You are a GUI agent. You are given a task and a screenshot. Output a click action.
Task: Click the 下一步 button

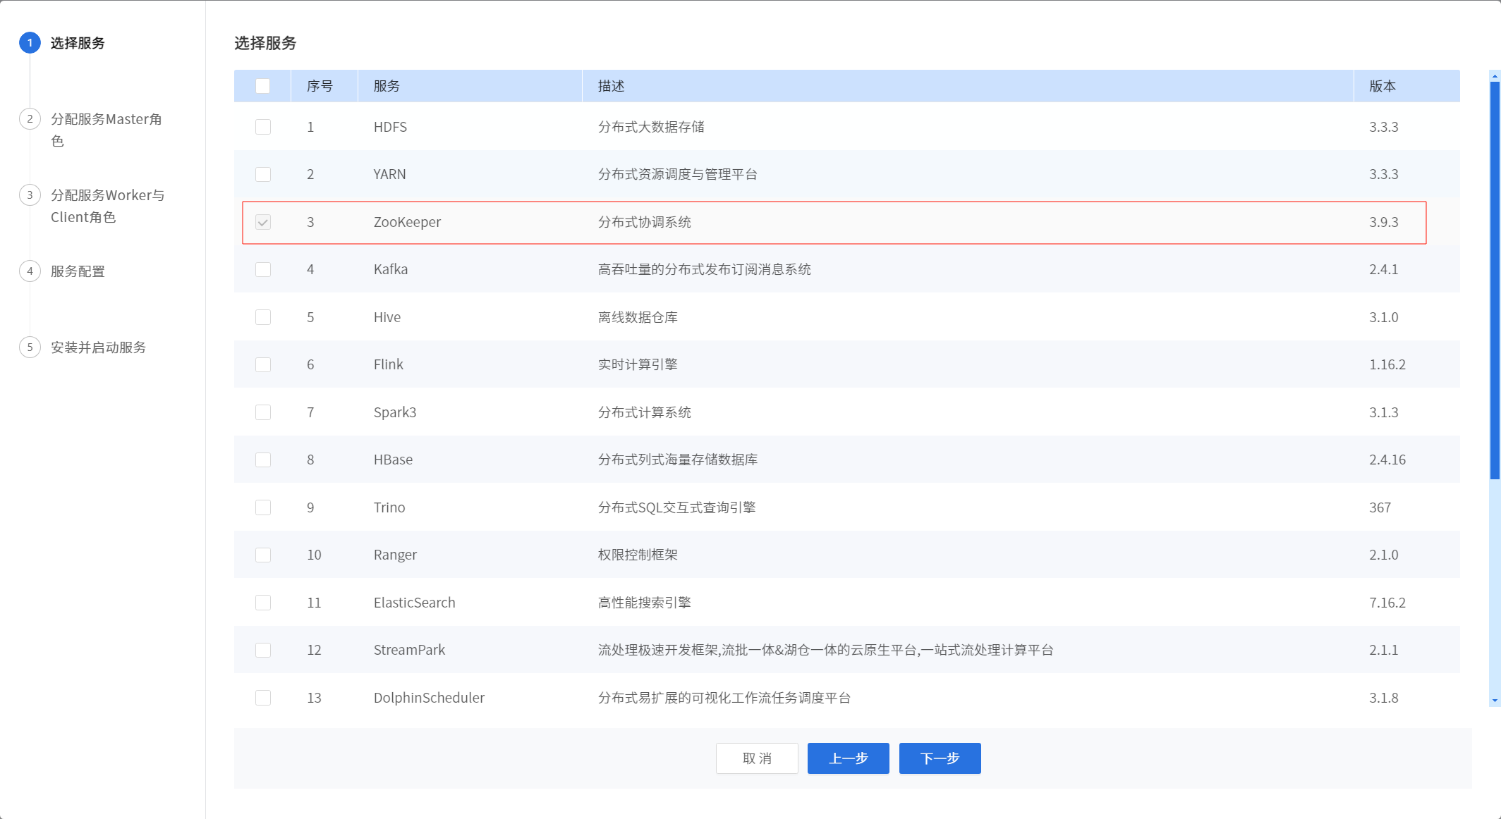(940, 758)
